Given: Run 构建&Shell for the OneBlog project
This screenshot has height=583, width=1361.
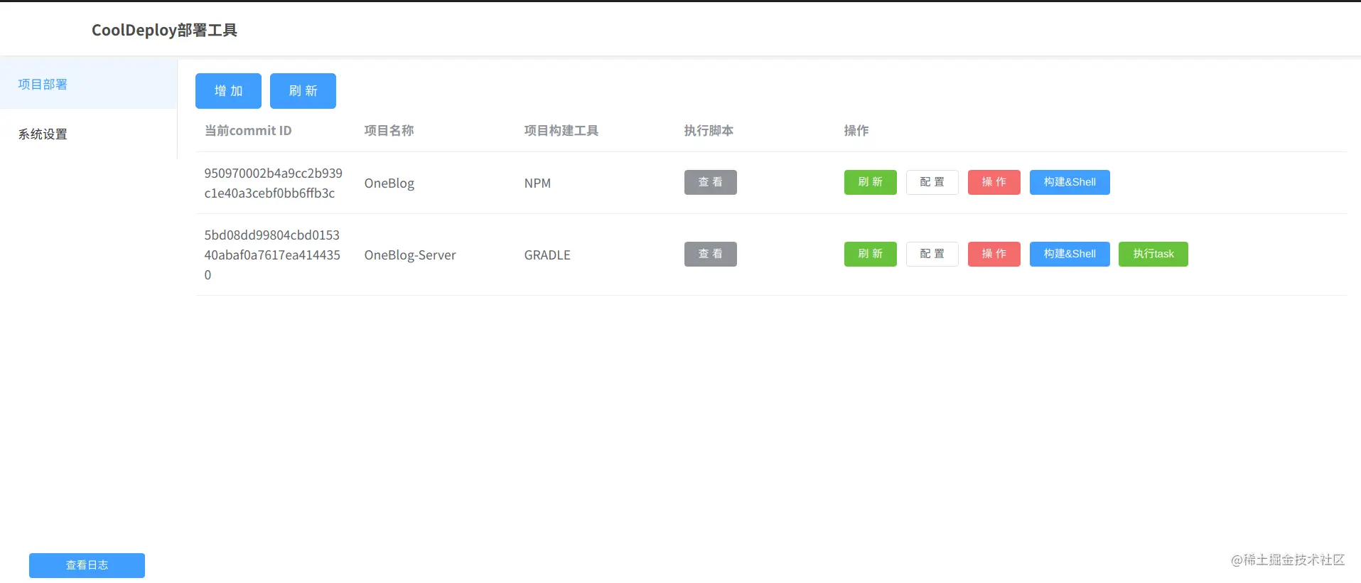Looking at the screenshot, I should click(x=1070, y=182).
